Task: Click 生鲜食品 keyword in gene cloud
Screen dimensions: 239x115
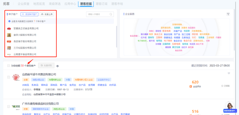Action: 186,37
